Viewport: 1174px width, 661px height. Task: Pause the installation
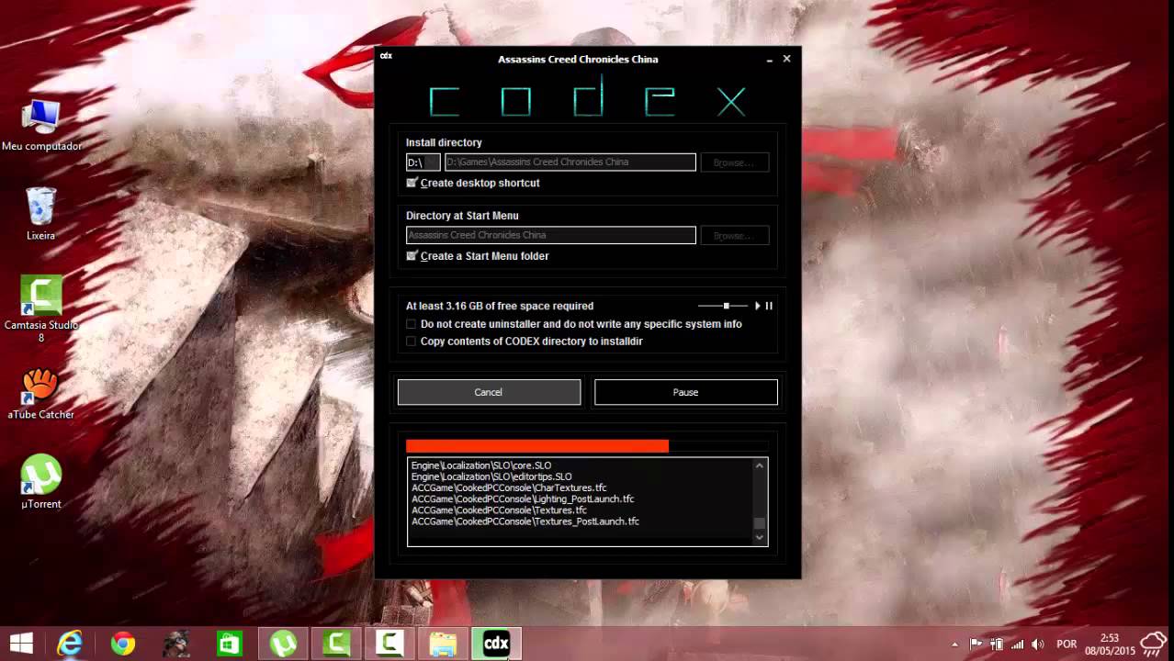[686, 392]
